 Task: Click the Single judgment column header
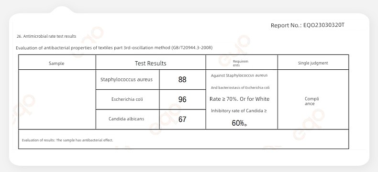pyautogui.click(x=313, y=63)
